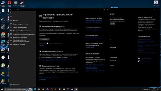Image resolution: width=161 pixels, height=91 pixels.
Task: Click the Защита на основе репутации heading icon
Action: tap(40, 26)
